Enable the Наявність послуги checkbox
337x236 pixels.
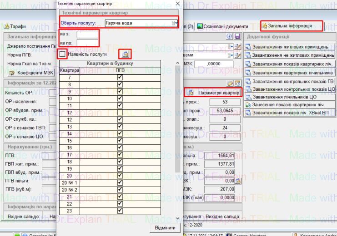click(62, 54)
